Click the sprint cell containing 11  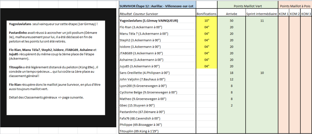pyautogui.click(x=262, y=21)
